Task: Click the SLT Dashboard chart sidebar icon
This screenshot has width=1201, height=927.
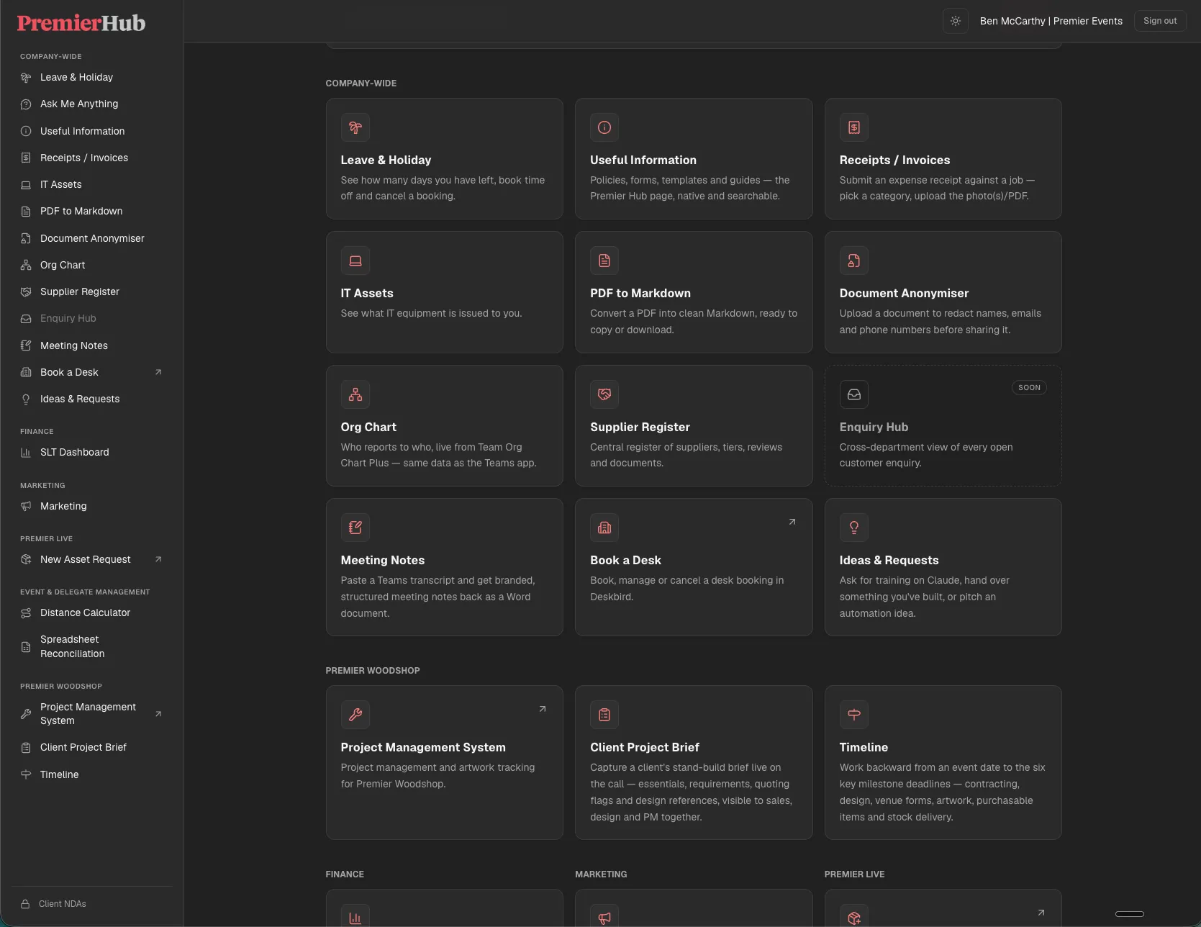Action: [26, 452]
